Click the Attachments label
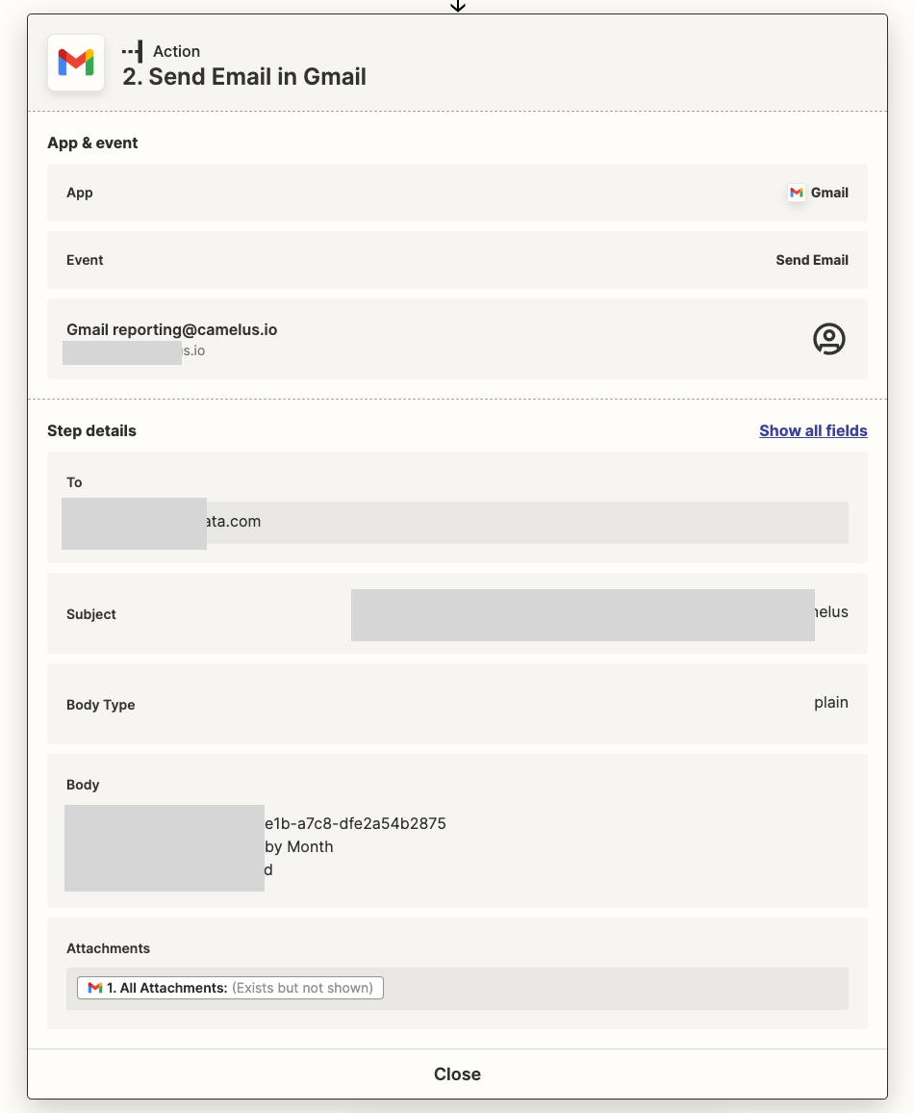914x1113 pixels. click(x=109, y=948)
